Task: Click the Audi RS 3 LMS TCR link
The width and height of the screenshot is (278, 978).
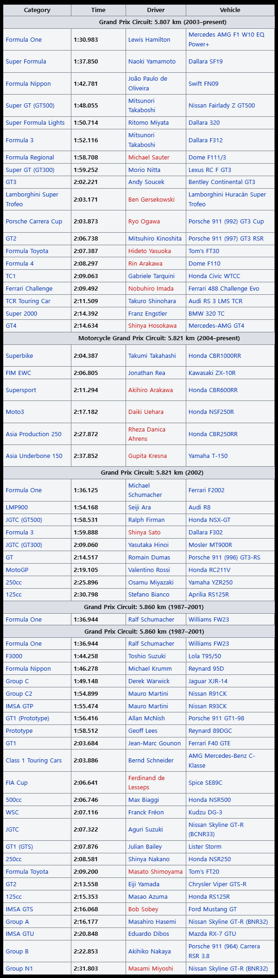Action: click(x=215, y=301)
